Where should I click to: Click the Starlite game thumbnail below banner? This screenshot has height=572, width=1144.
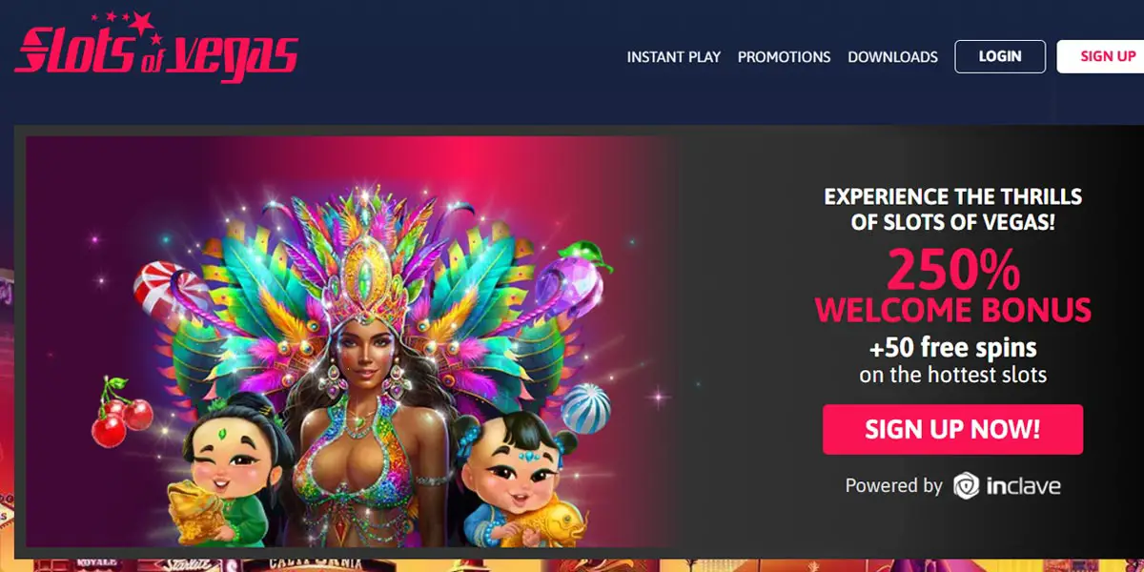[x=187, y=564]
